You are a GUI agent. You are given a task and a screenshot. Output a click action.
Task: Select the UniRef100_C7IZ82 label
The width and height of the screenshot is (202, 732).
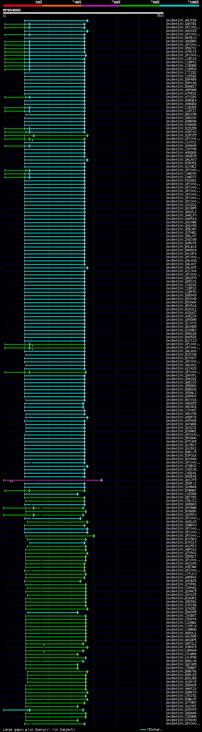[x=181, y=73]
